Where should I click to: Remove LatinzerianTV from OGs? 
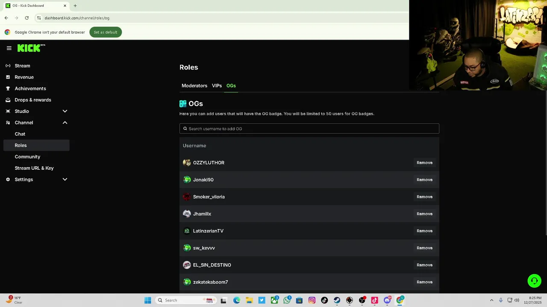424,231
